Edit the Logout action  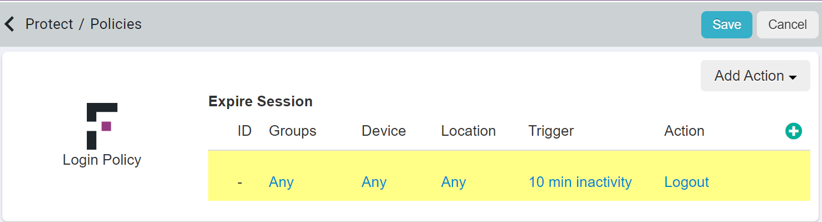(687, 182)
